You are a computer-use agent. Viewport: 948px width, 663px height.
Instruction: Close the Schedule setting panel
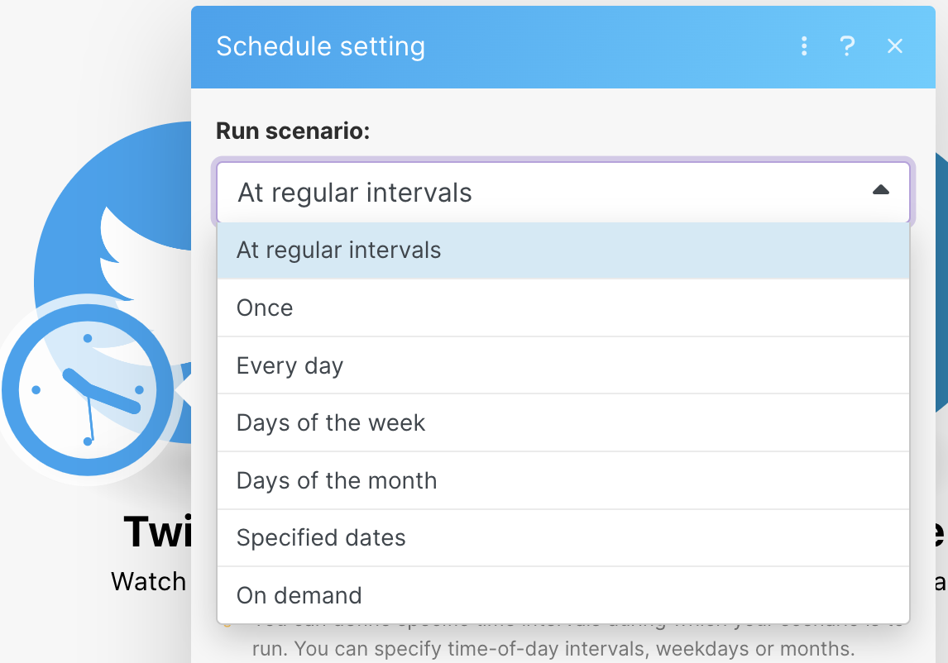tap(895, 46)
